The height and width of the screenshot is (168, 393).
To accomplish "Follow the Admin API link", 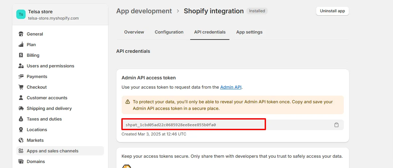I will point(231,87).
